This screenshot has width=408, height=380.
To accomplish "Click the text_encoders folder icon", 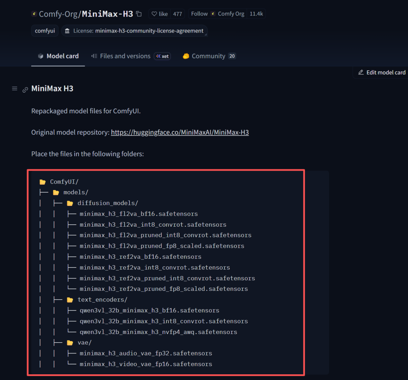I will click(70, 300).
